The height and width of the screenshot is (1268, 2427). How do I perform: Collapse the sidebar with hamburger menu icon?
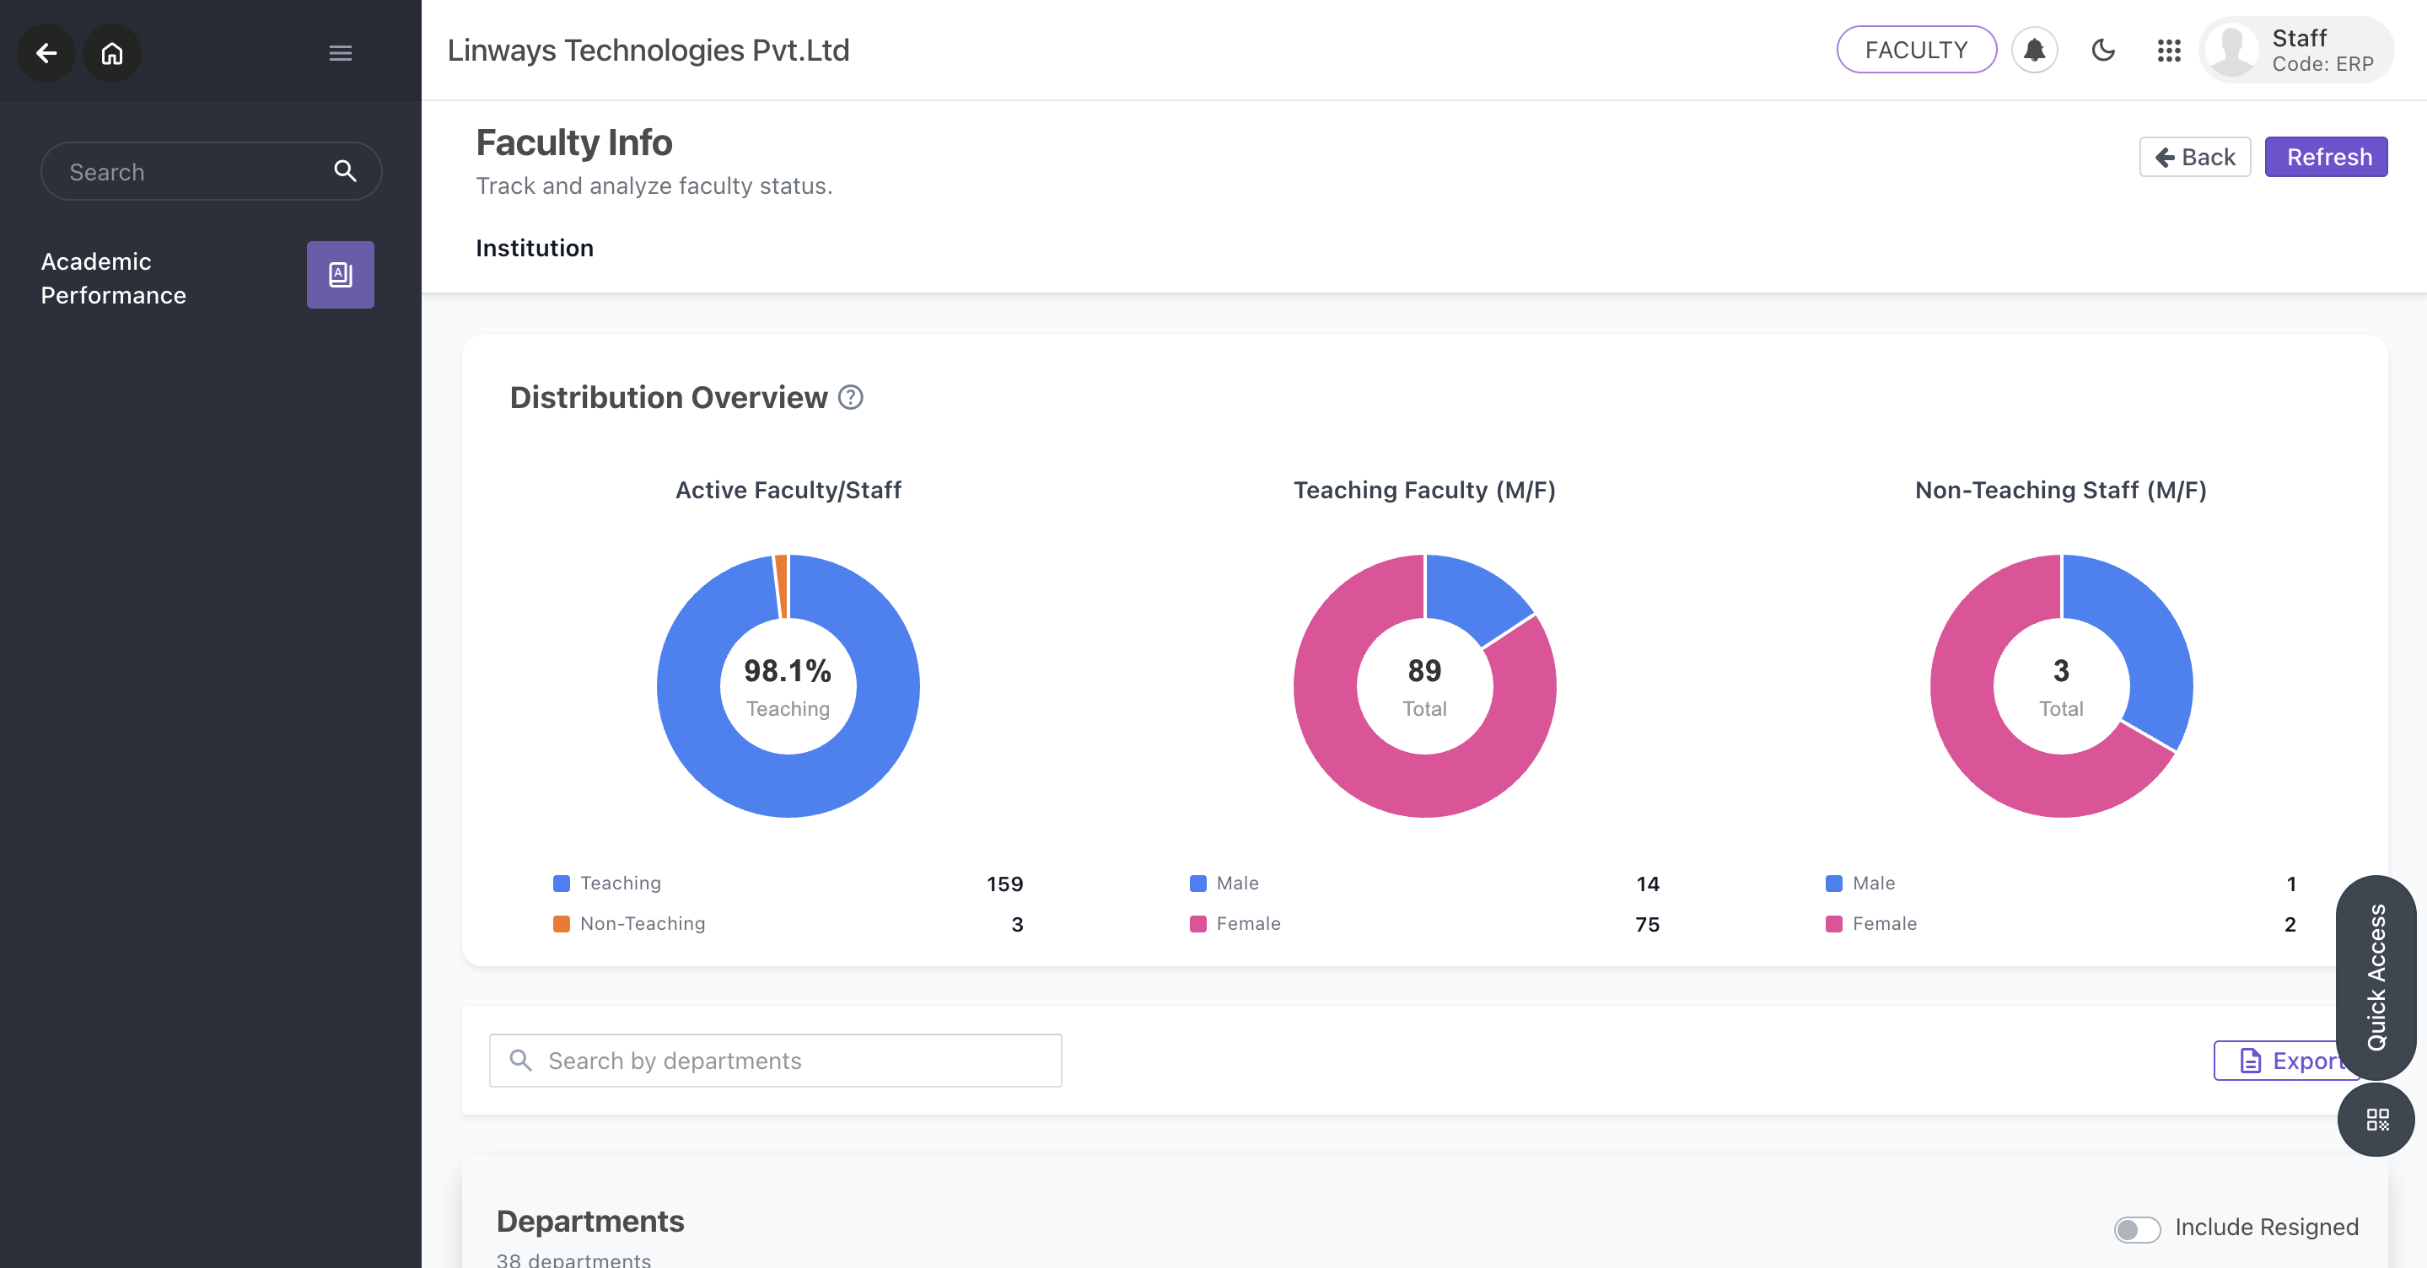[340, 53]
